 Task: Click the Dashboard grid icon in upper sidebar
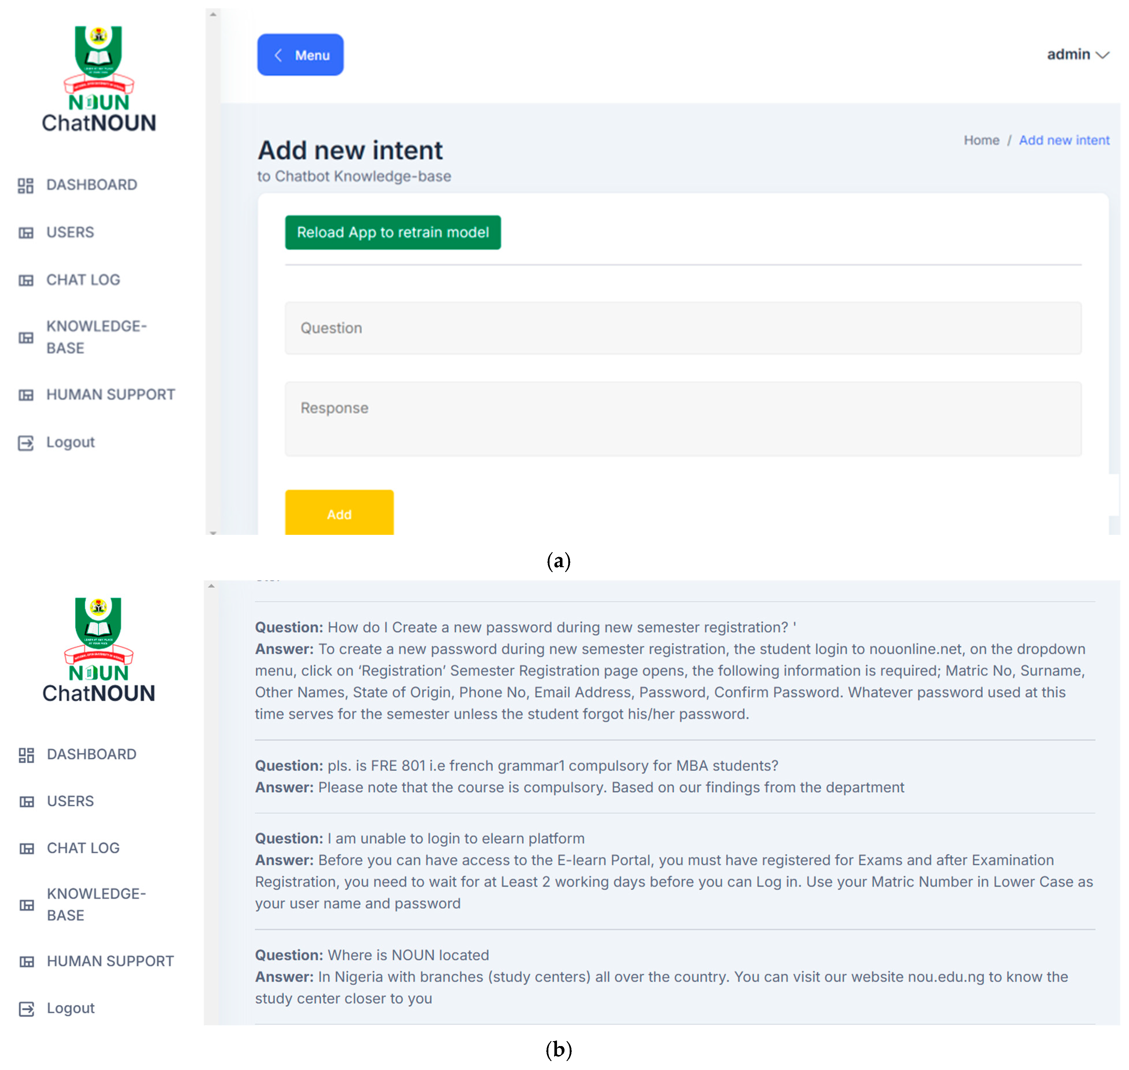coord(26,185)
